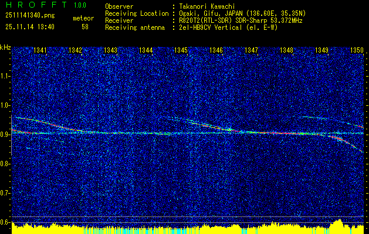Click the 0.8 kHz axis label
This screenshot has height=234, width=369.
click(x=5, y=164)
